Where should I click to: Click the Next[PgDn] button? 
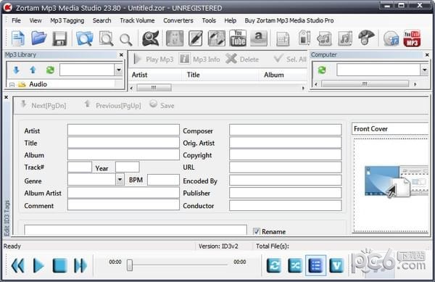[x=43, y=105]
